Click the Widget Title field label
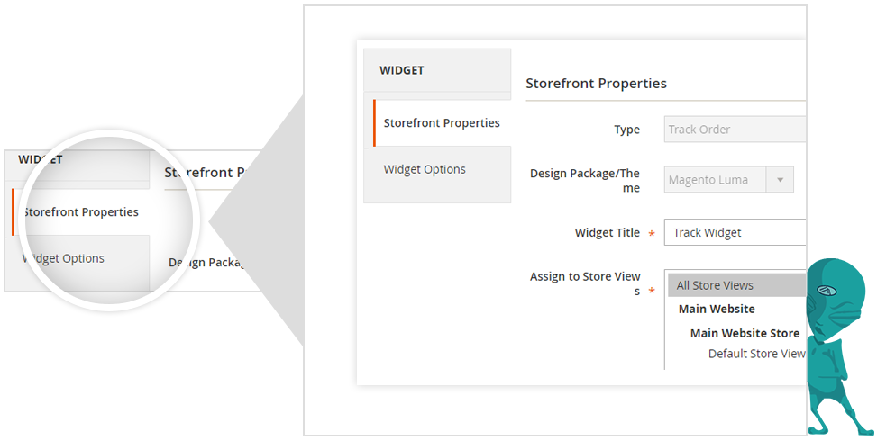The width and height of the screenshot is (877, 440). (607, 233)
